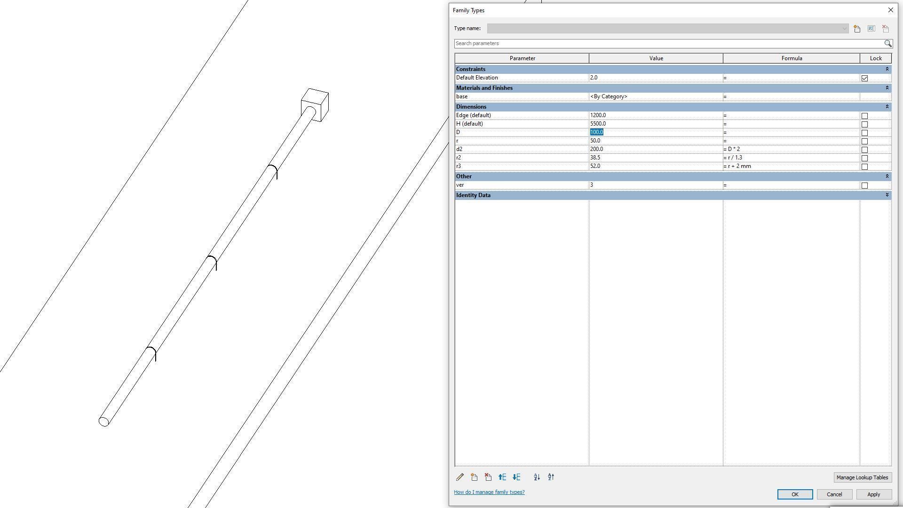Click the Delete Parameter icon
This screenshot has height=508, width=903.
tap(488, 477)
